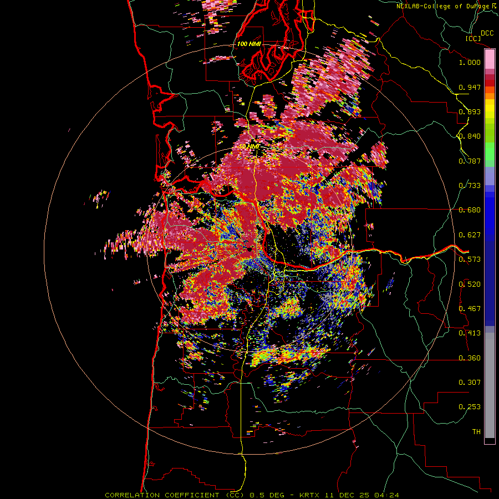Select the 0.893 color scale value
This screenshot has width=499, height=499.
(470, 111)
